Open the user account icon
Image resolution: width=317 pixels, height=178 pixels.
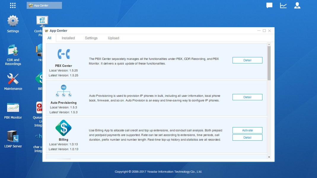tap(297, 5)
